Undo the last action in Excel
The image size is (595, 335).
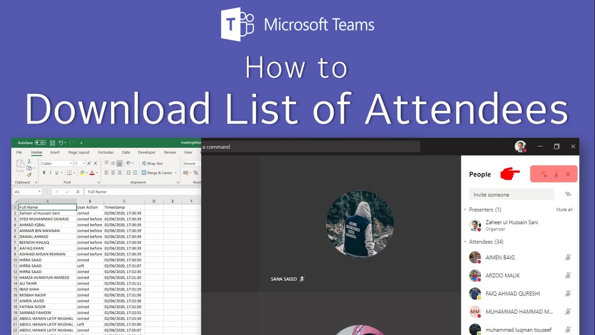(x=61, y=143)
